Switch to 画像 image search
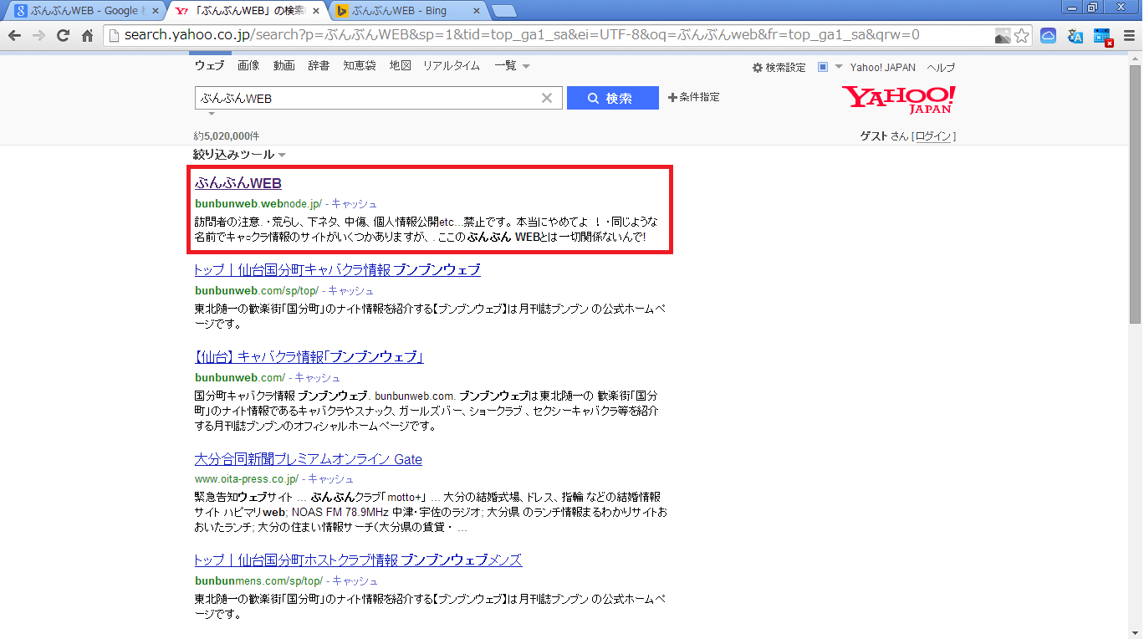Viewport: 1144px width, 639px height. click(x=248, y=66)
